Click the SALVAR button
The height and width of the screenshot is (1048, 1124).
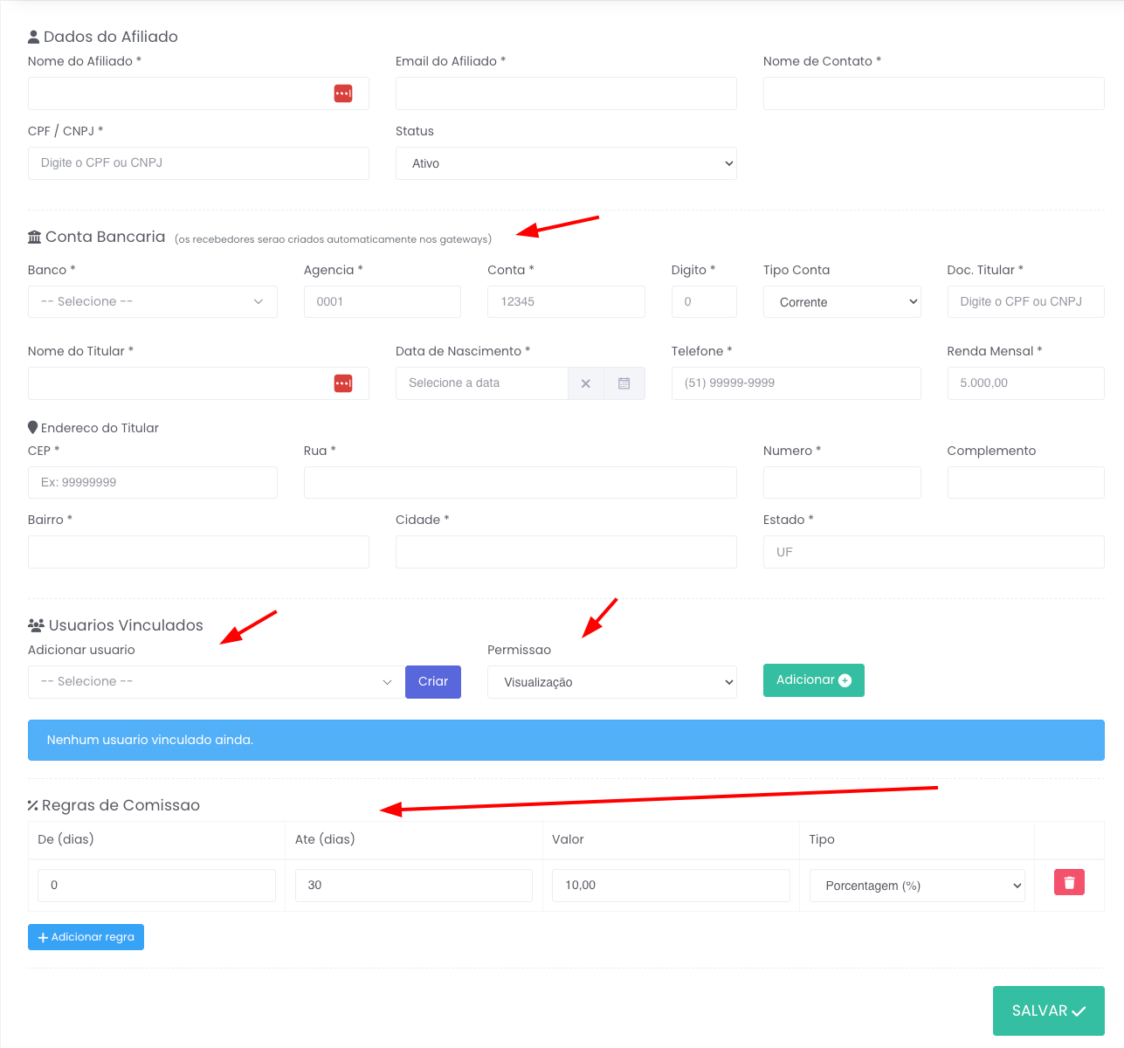(1049, 1010)
